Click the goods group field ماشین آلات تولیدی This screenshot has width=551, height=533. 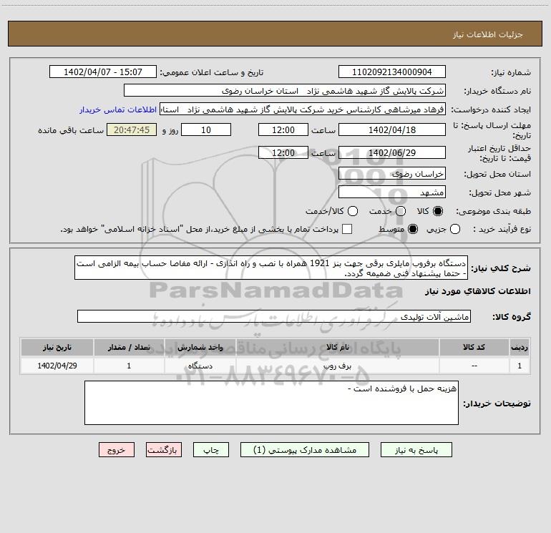click(x=274, y=316)
